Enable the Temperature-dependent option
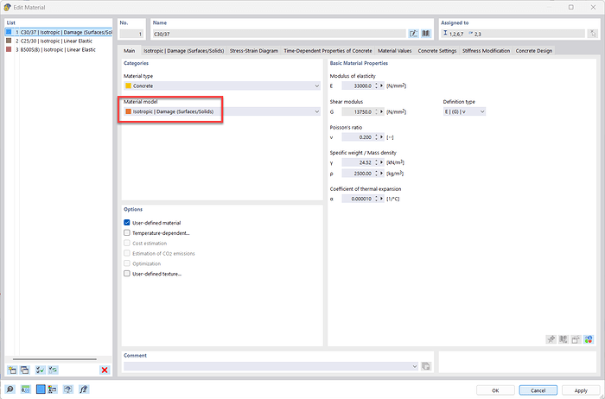 pyautogui.click(x=127, y=233)
